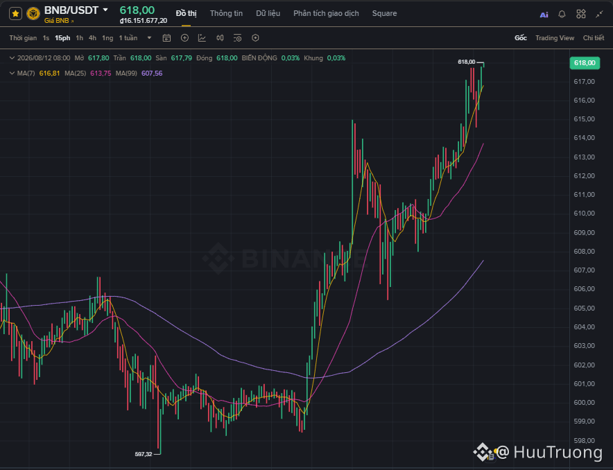The image size is (613, 470).
Task: Expand more time intervals dropdown arrow
Action: pyautogui.click(x=149, y=38)
